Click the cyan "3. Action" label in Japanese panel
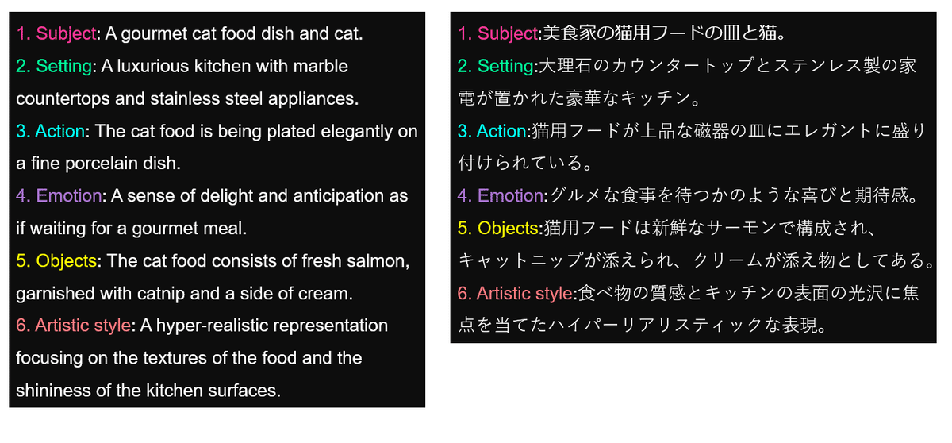 (493, 131)
